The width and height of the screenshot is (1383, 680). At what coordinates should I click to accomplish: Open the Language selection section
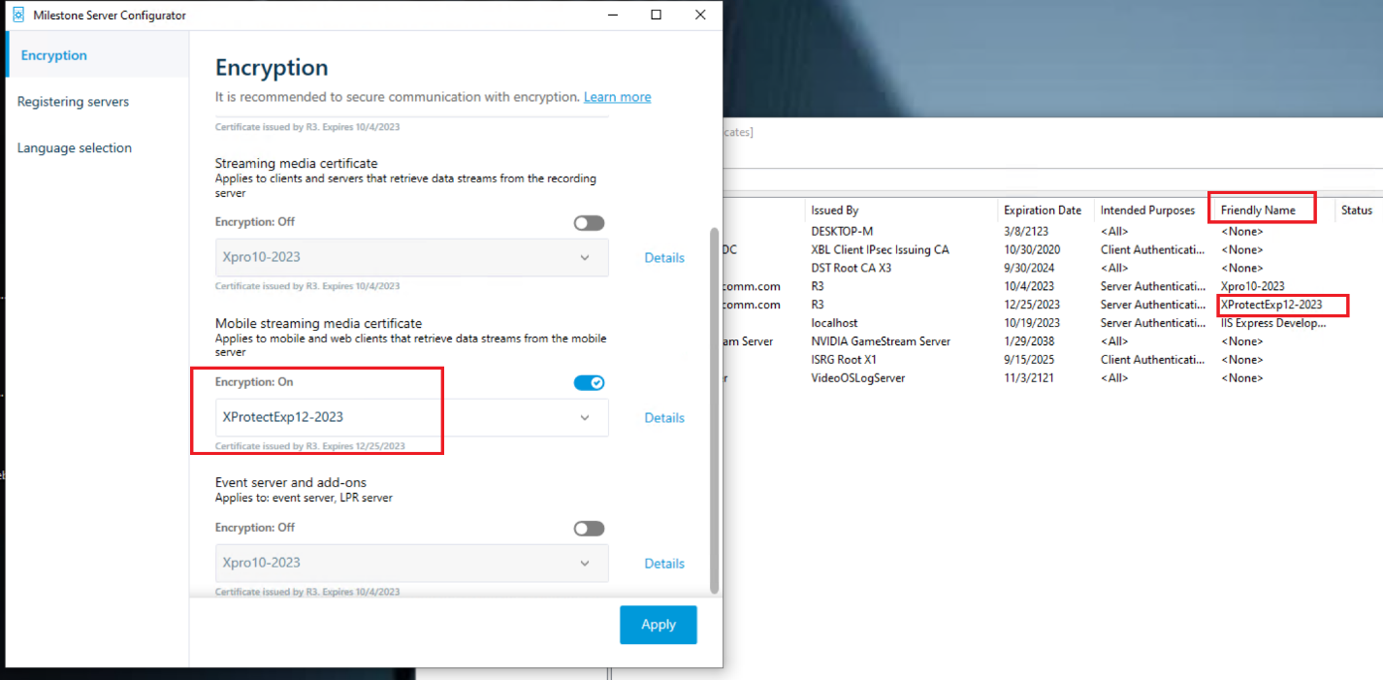tap(75, 147)
